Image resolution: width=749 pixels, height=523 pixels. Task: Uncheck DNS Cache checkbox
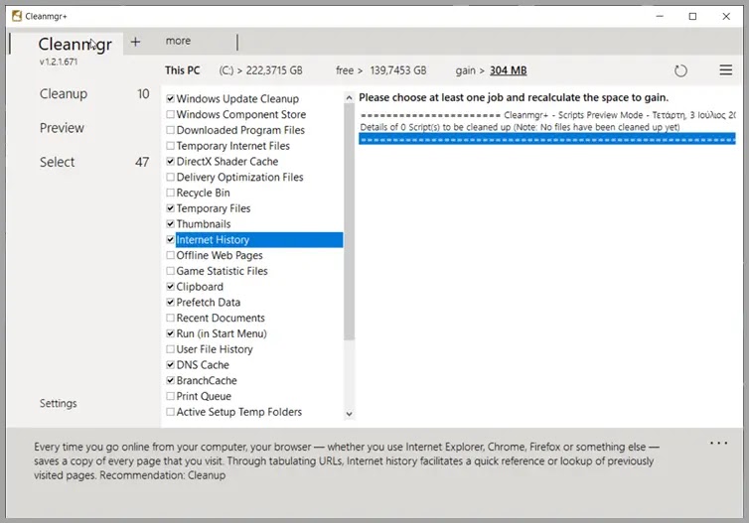(x=170, y=364)
